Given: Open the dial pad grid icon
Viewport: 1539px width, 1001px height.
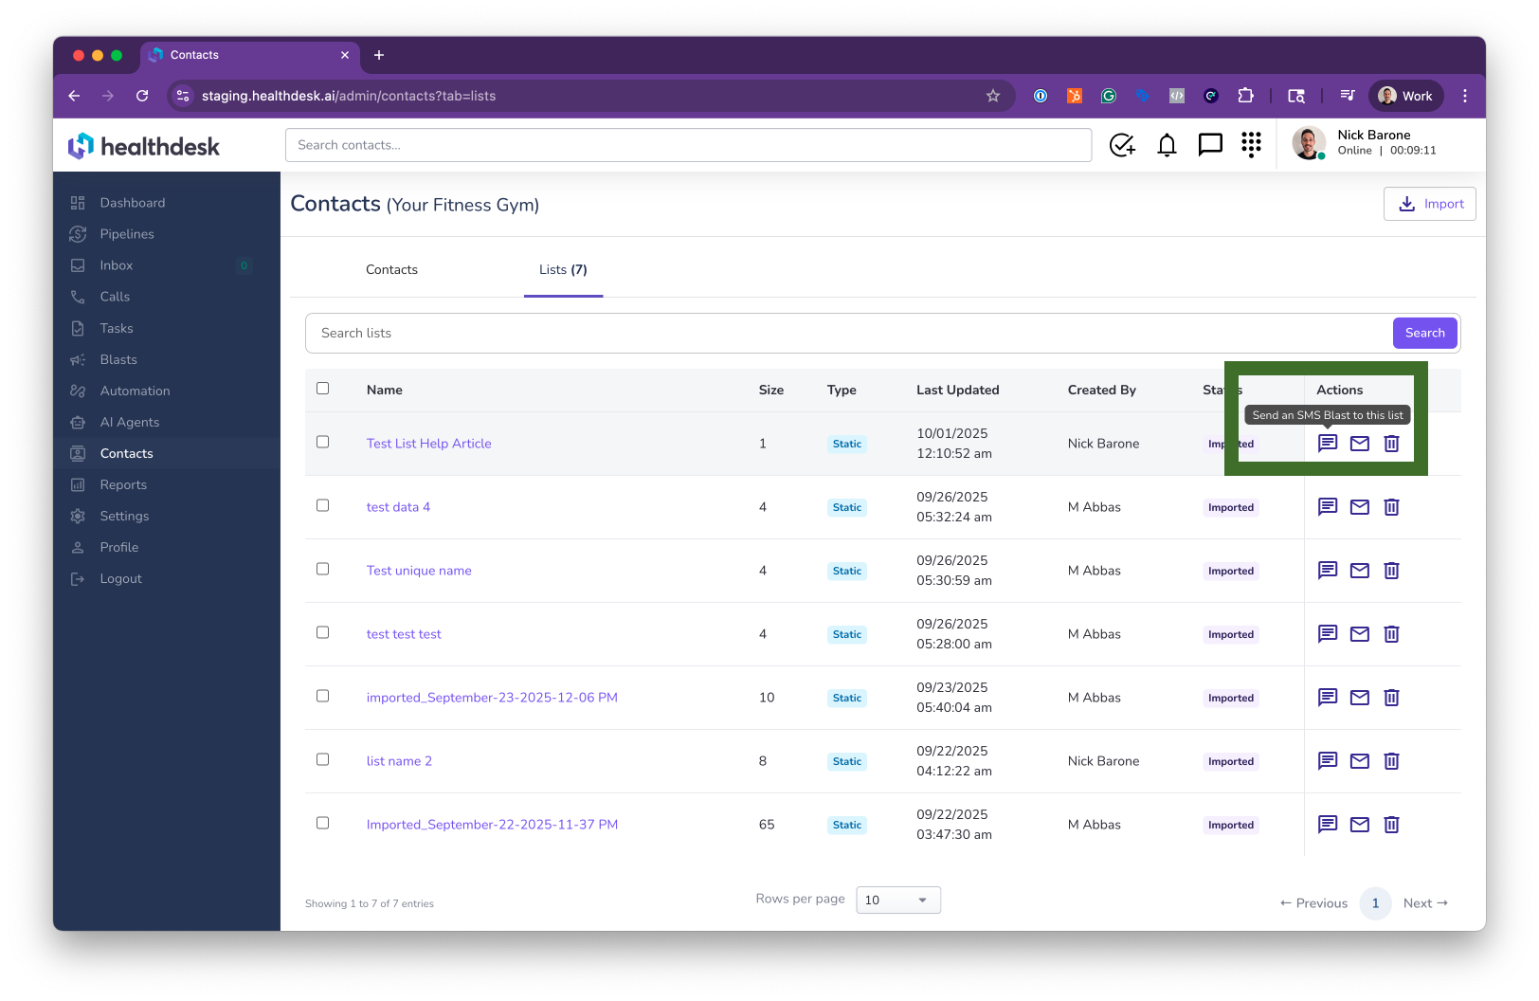Looking at the screenshot, I should 1251,144.
